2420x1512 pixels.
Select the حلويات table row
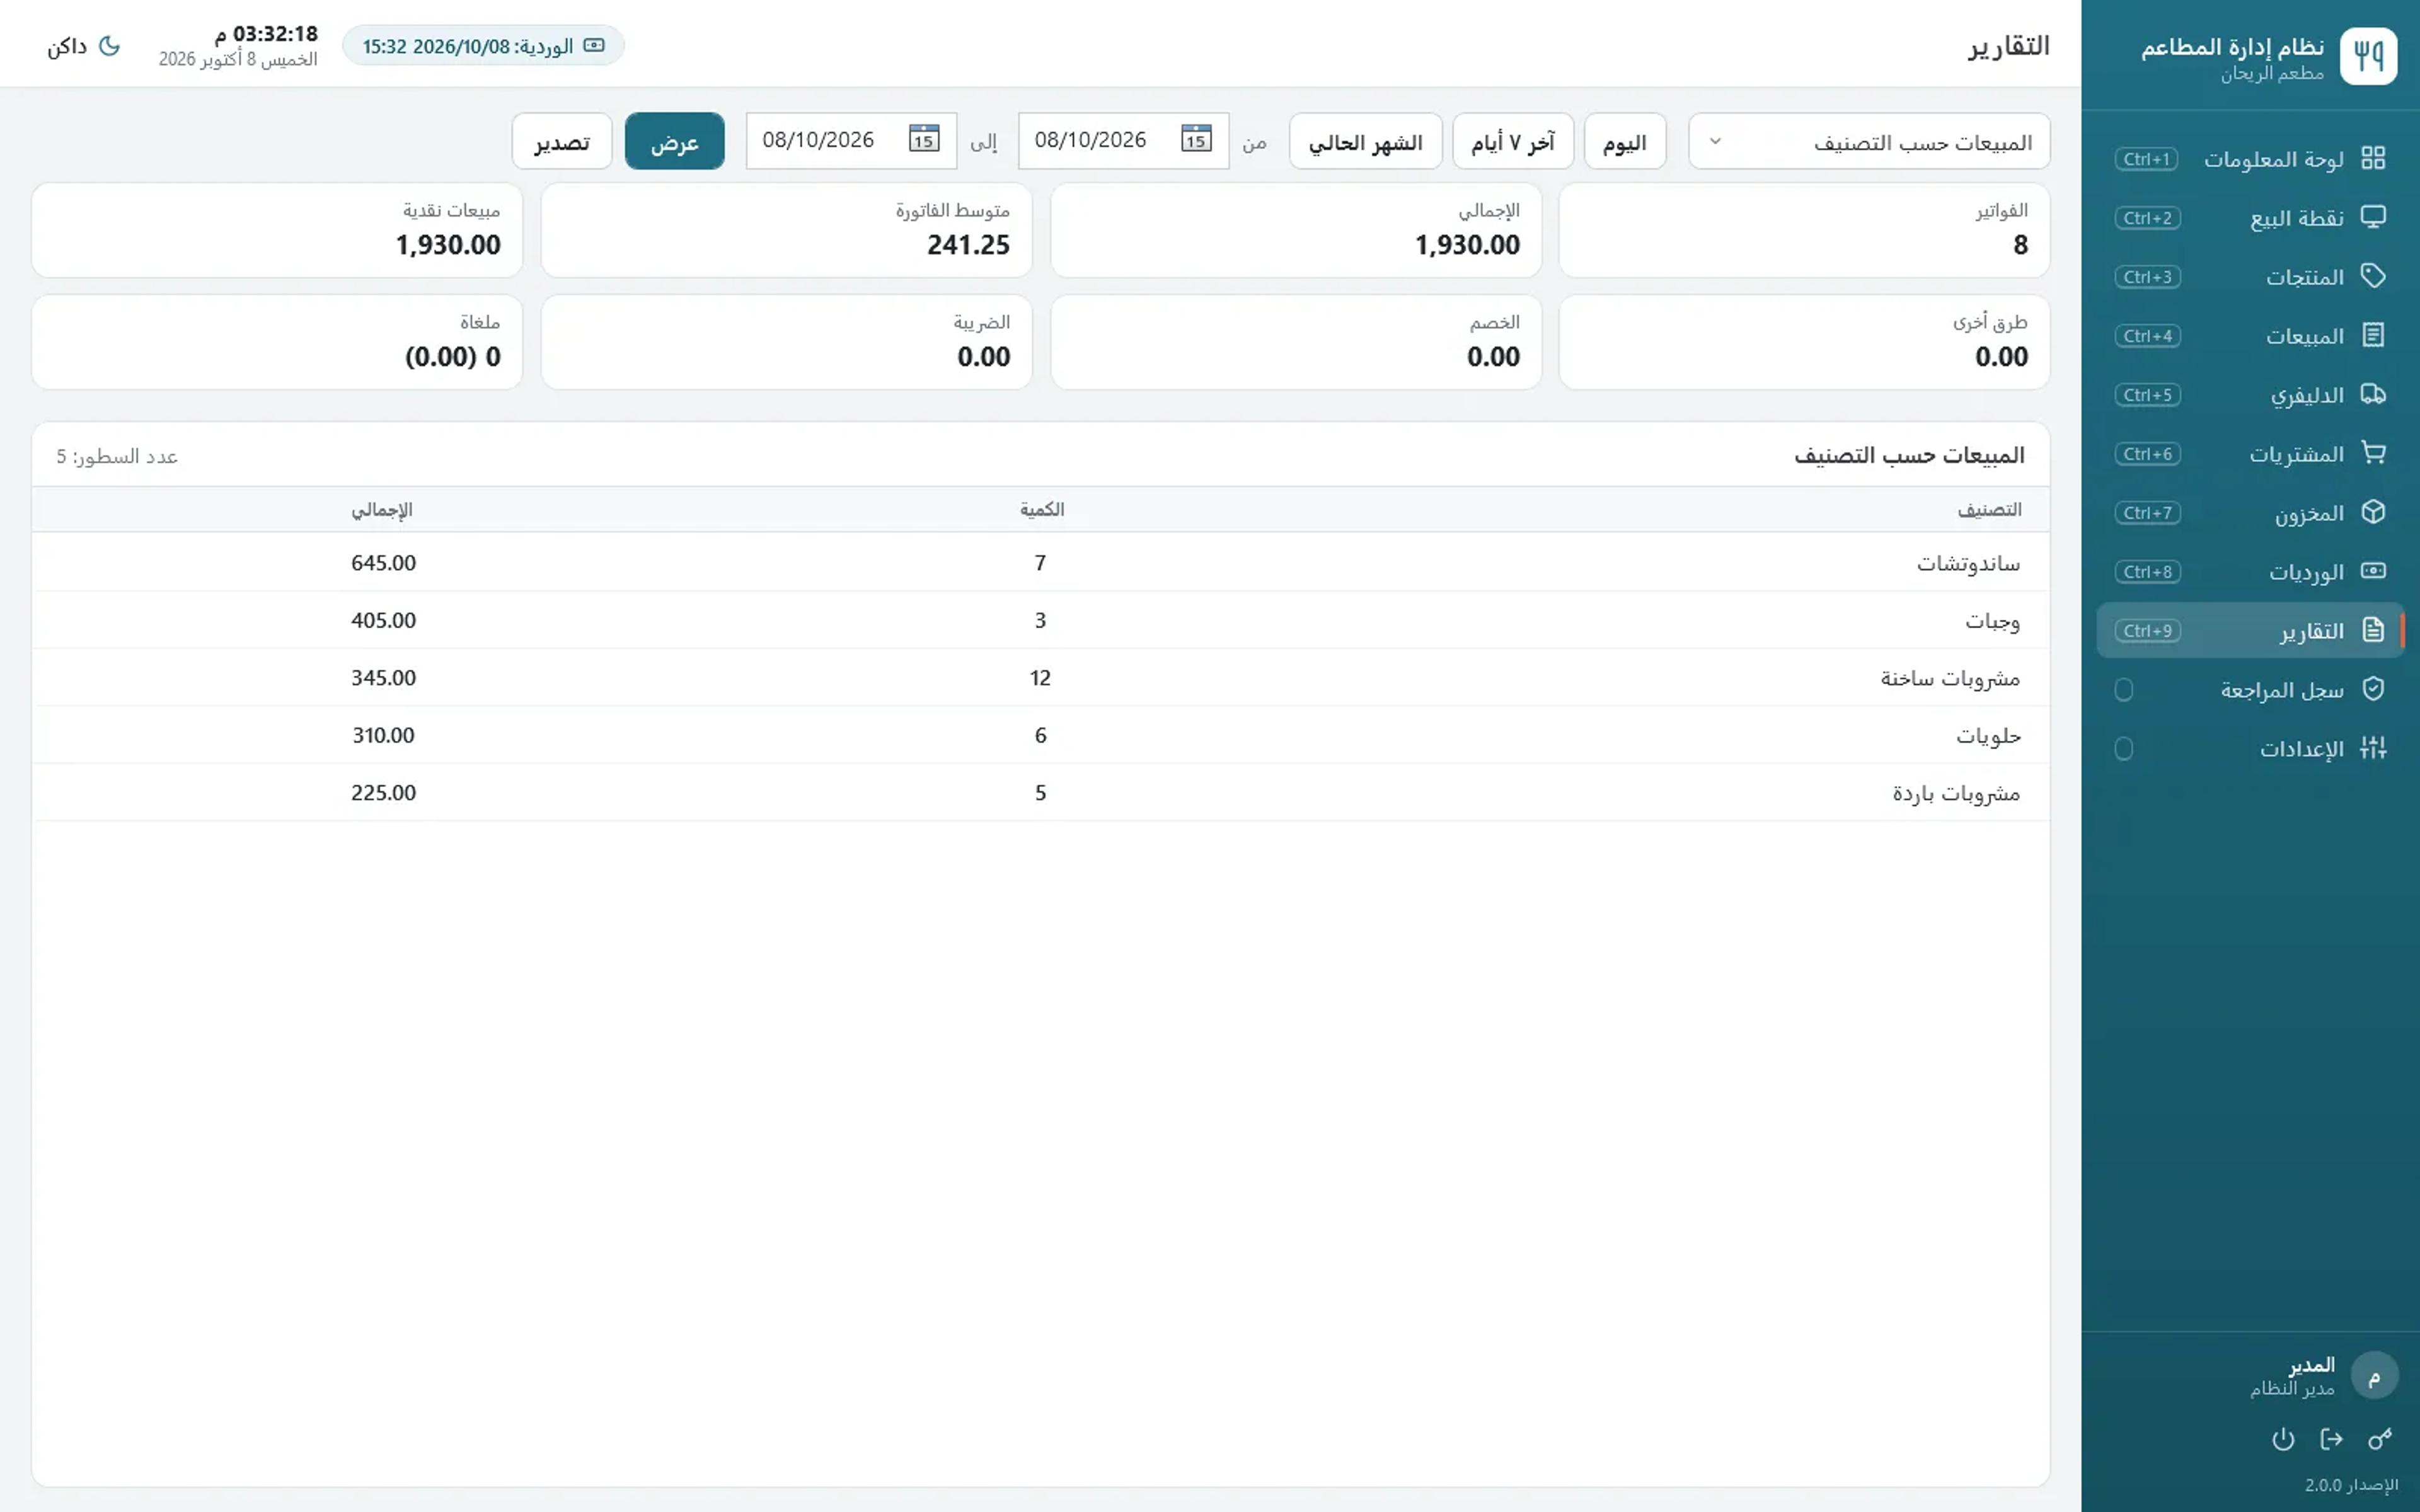[x=1041, y=735]
